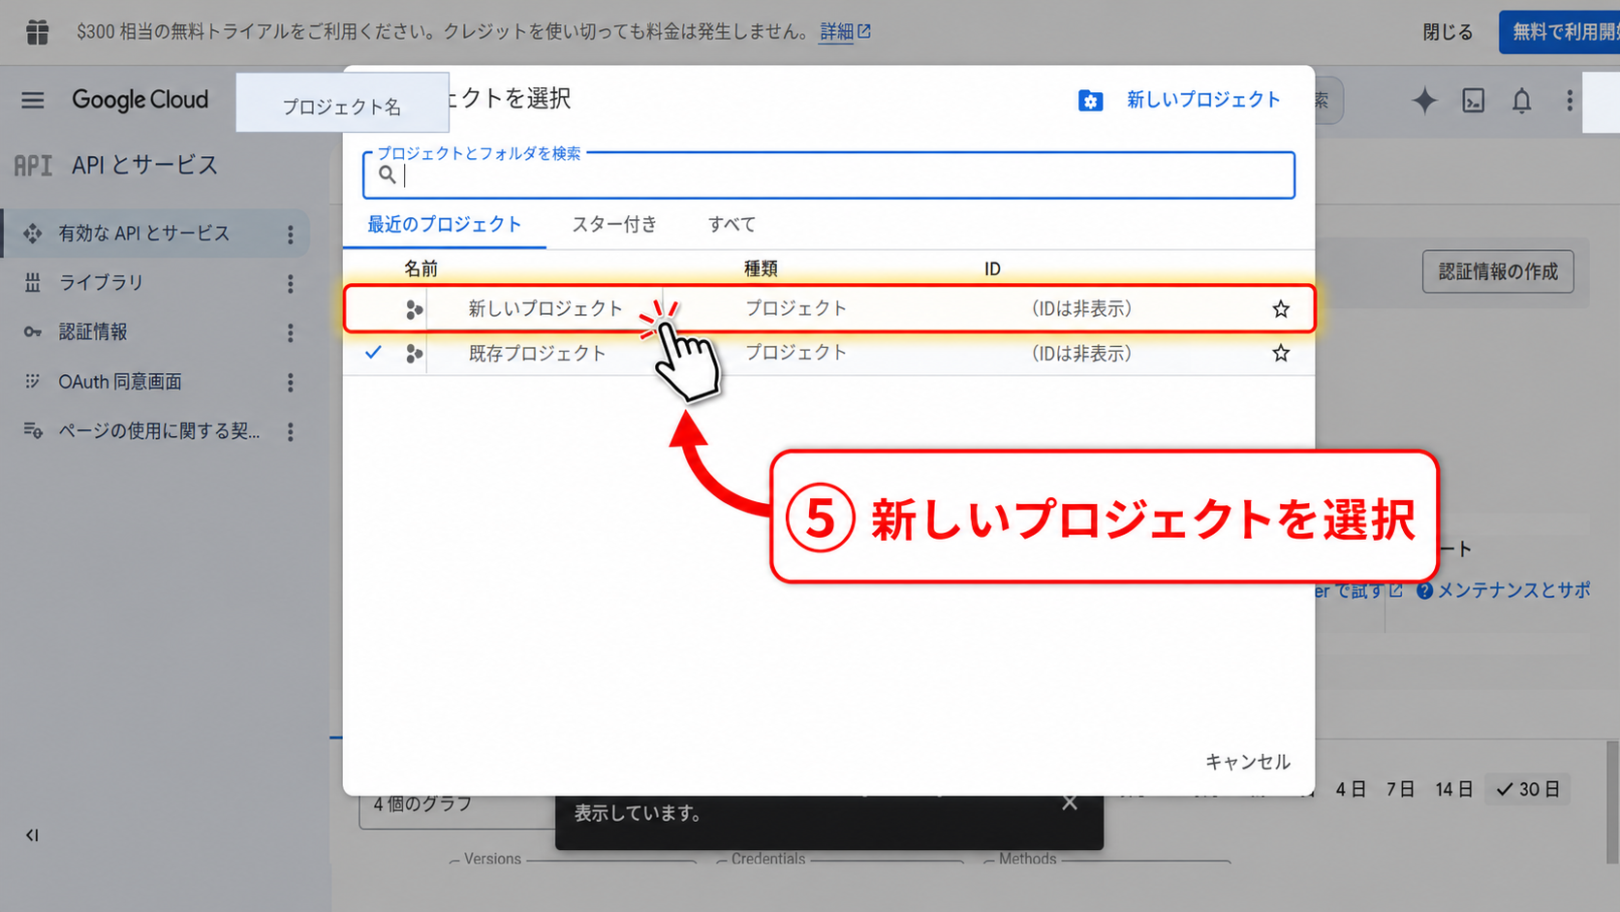This screenshot has width=1620, height=912.
Task: Open the hamburger navigation menu
Action: (33, 100)
